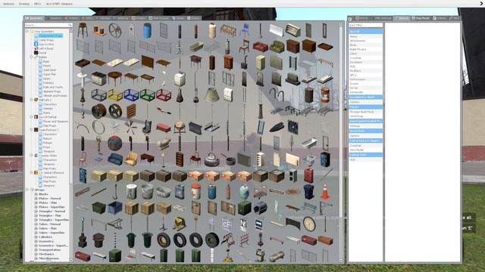Viewport: 485px width, 272px height.
Task: Spawn the white washing machine prop
Action: tap(180, 79)
